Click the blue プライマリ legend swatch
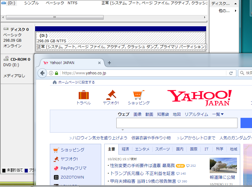Image resolution: width=252 pixels, height=187 pixels. pyautogui.click(x=26, y=170)
